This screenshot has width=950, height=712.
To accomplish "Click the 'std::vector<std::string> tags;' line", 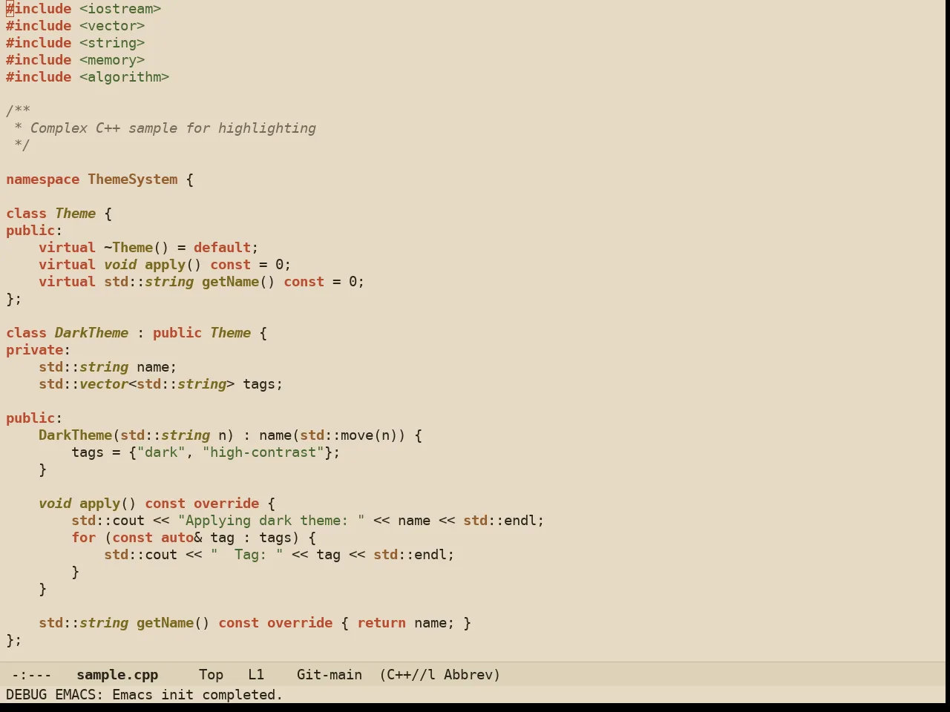I will click(x=161, y=384).
